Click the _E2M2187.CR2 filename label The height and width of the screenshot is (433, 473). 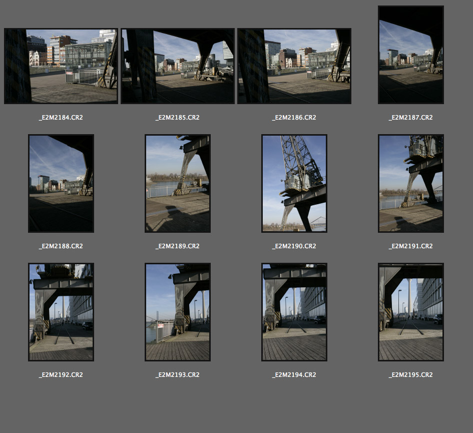[411, 118]
